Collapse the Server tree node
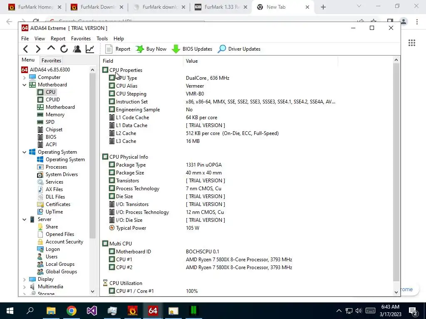426x319 pixels. pos(24,219)
